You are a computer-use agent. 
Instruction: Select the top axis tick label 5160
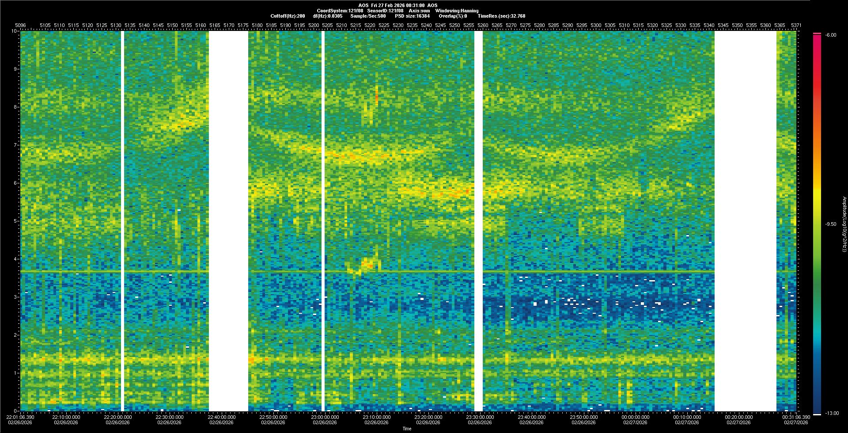click(201, 26)
